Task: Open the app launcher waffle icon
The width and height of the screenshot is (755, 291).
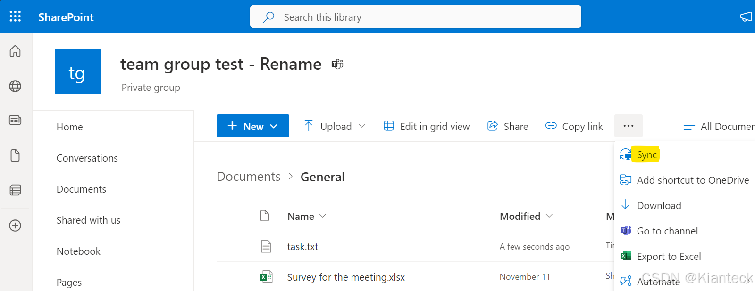Action: 15,17
